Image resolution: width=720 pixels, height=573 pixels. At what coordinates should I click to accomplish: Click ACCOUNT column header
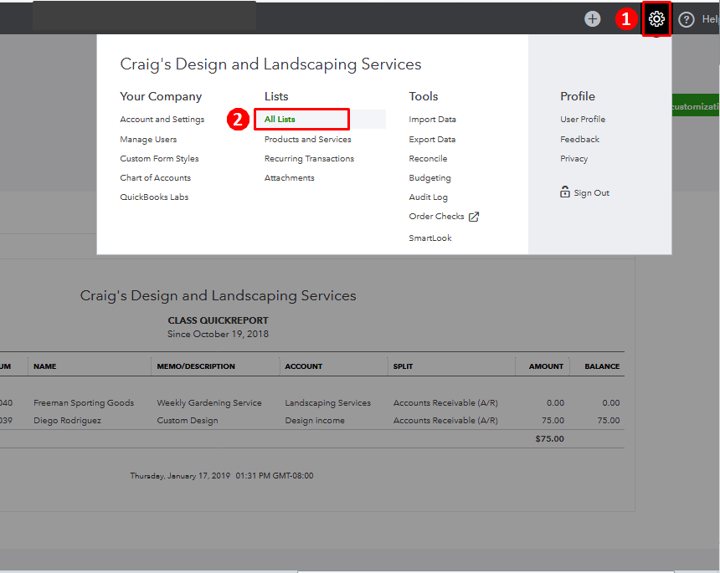[304, 366]
